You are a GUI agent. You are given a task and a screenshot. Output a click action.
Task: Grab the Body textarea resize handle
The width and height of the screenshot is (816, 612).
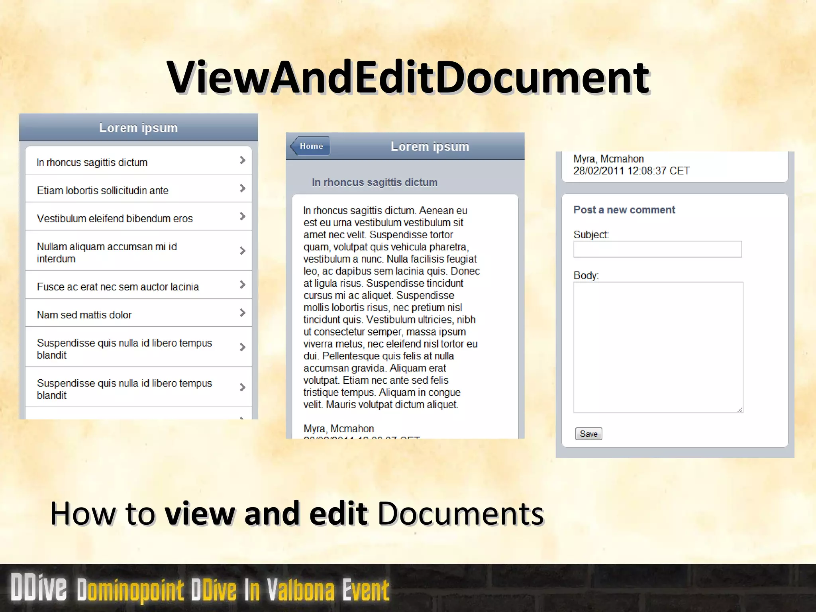739,410
